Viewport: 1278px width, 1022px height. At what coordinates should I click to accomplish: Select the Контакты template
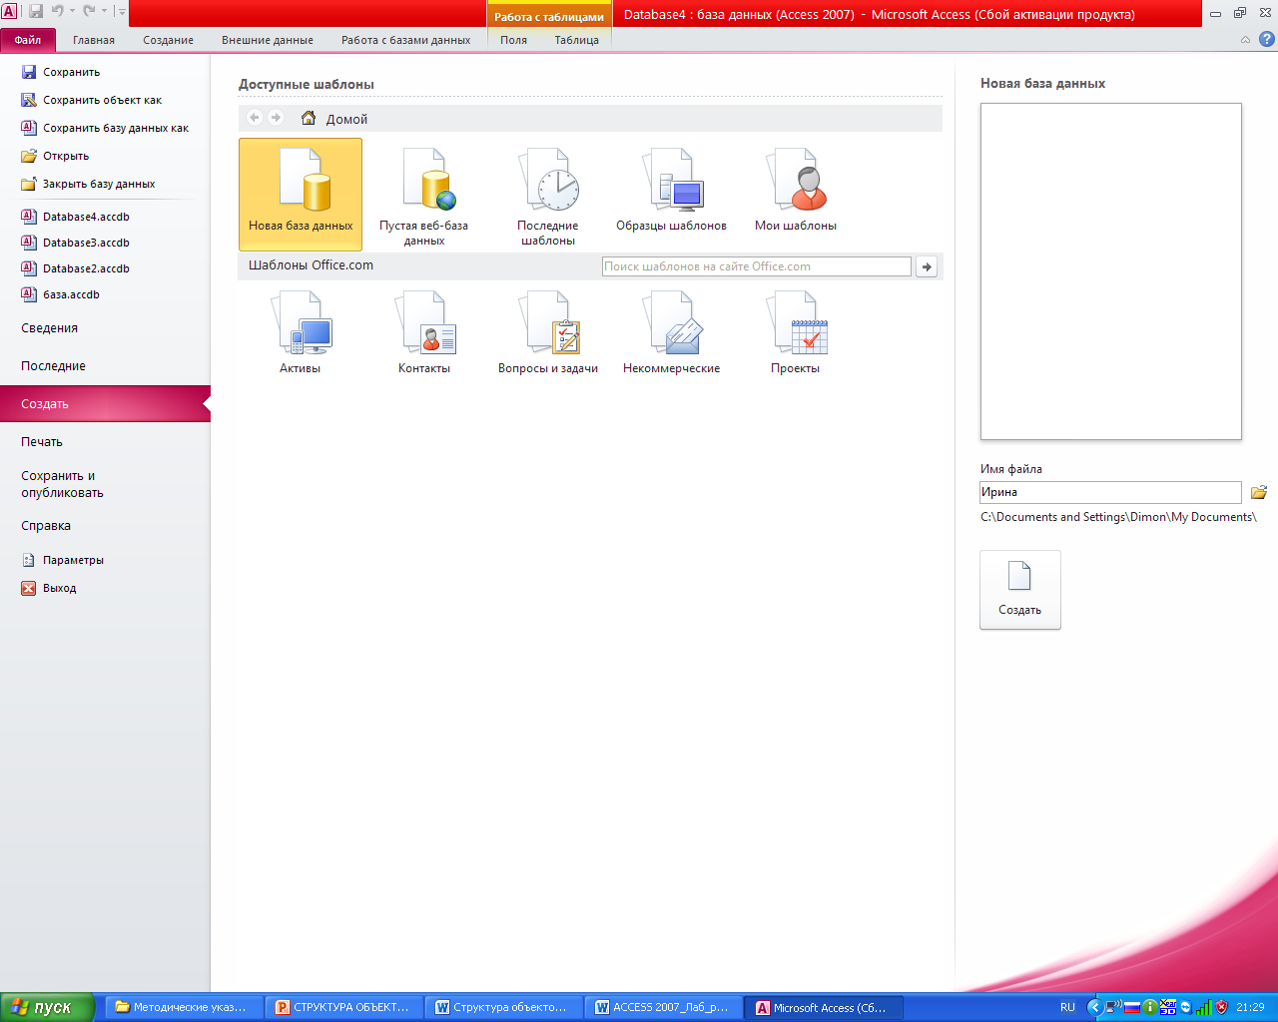point(424,332)
